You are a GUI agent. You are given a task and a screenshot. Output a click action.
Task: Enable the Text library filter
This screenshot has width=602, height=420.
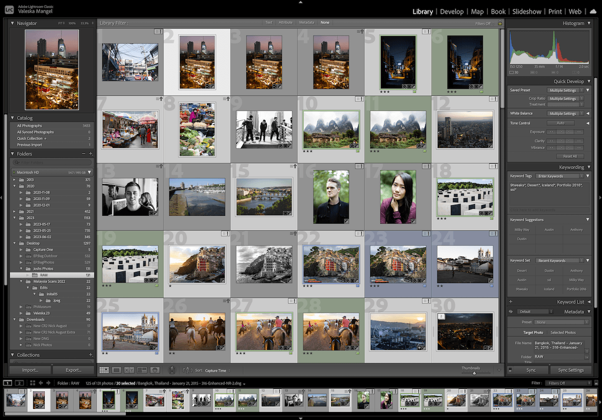(269, 23)
